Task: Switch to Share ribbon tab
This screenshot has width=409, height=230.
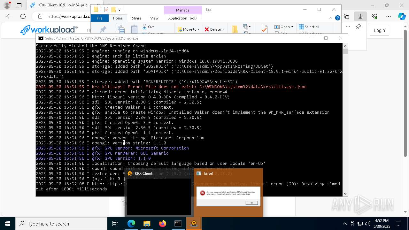Action: point(136,18)
